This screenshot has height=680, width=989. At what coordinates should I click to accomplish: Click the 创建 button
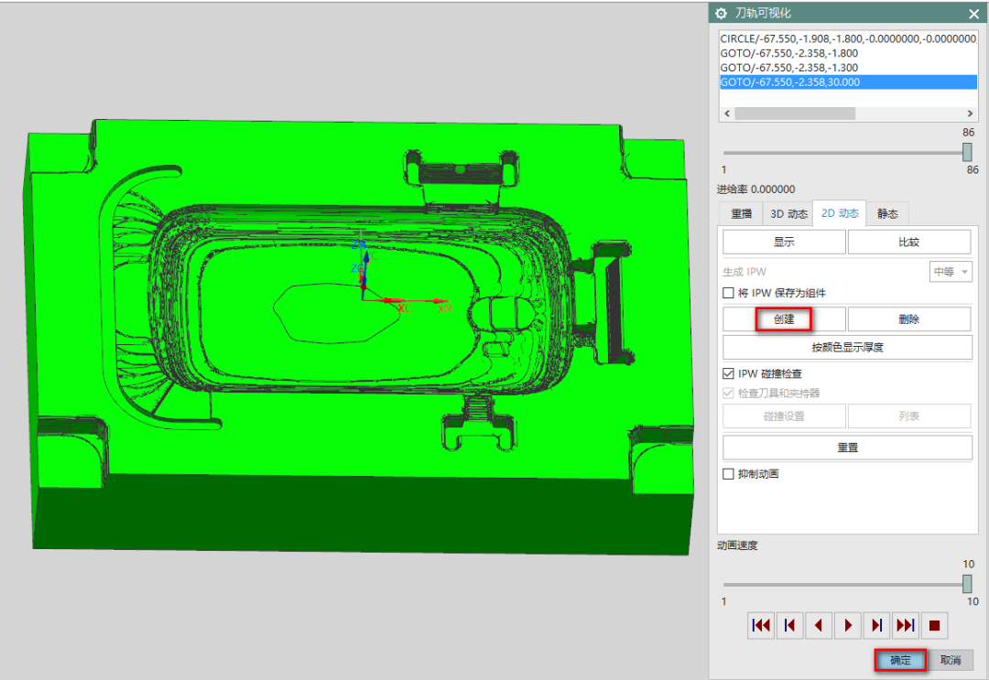784,319
